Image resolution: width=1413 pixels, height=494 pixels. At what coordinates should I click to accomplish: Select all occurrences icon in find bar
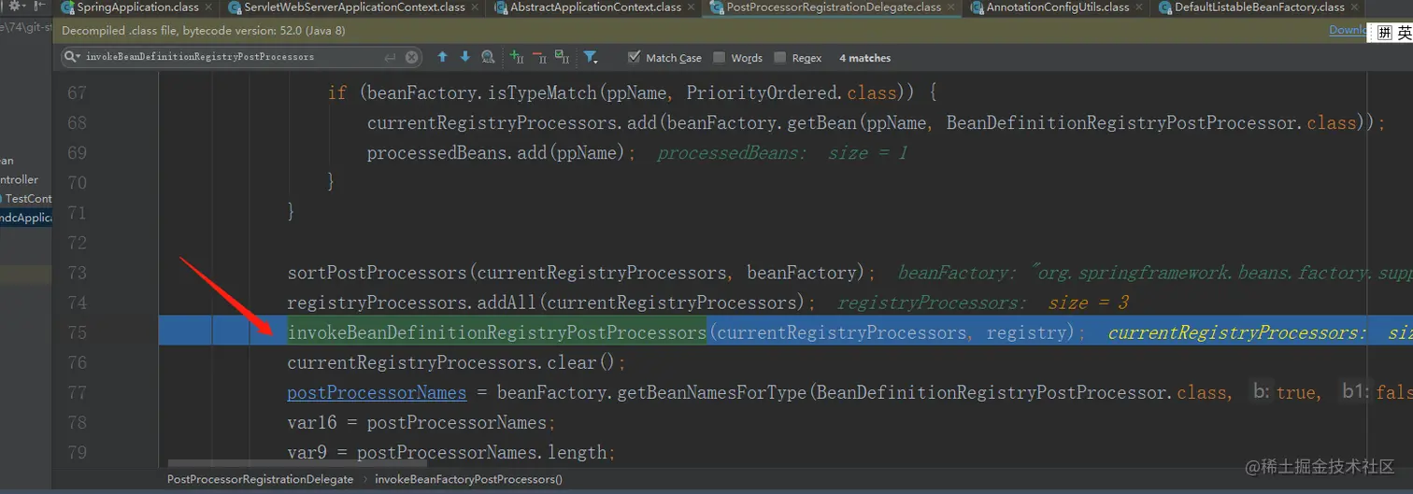[x=562, y=57]
